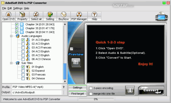Launch the PSP Manager toolbar icon
This screenshot has width=171, height=103.
click(x=79, y=16)
